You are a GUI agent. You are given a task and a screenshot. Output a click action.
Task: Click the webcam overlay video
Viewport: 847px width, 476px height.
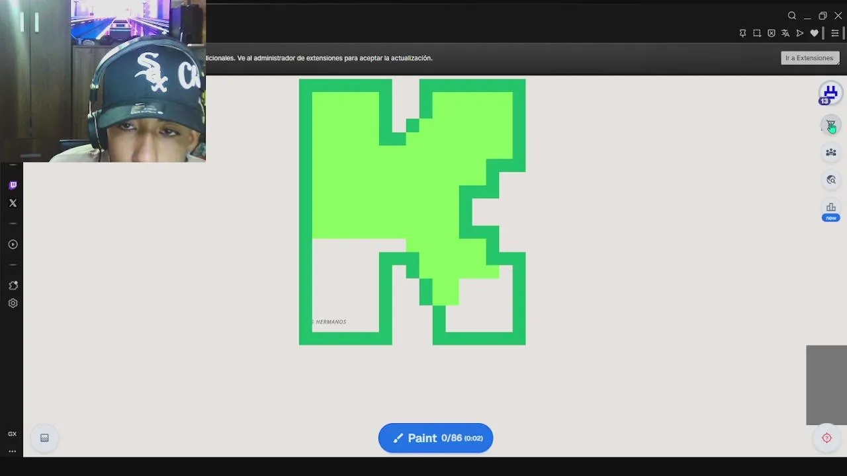pos(103,81)
